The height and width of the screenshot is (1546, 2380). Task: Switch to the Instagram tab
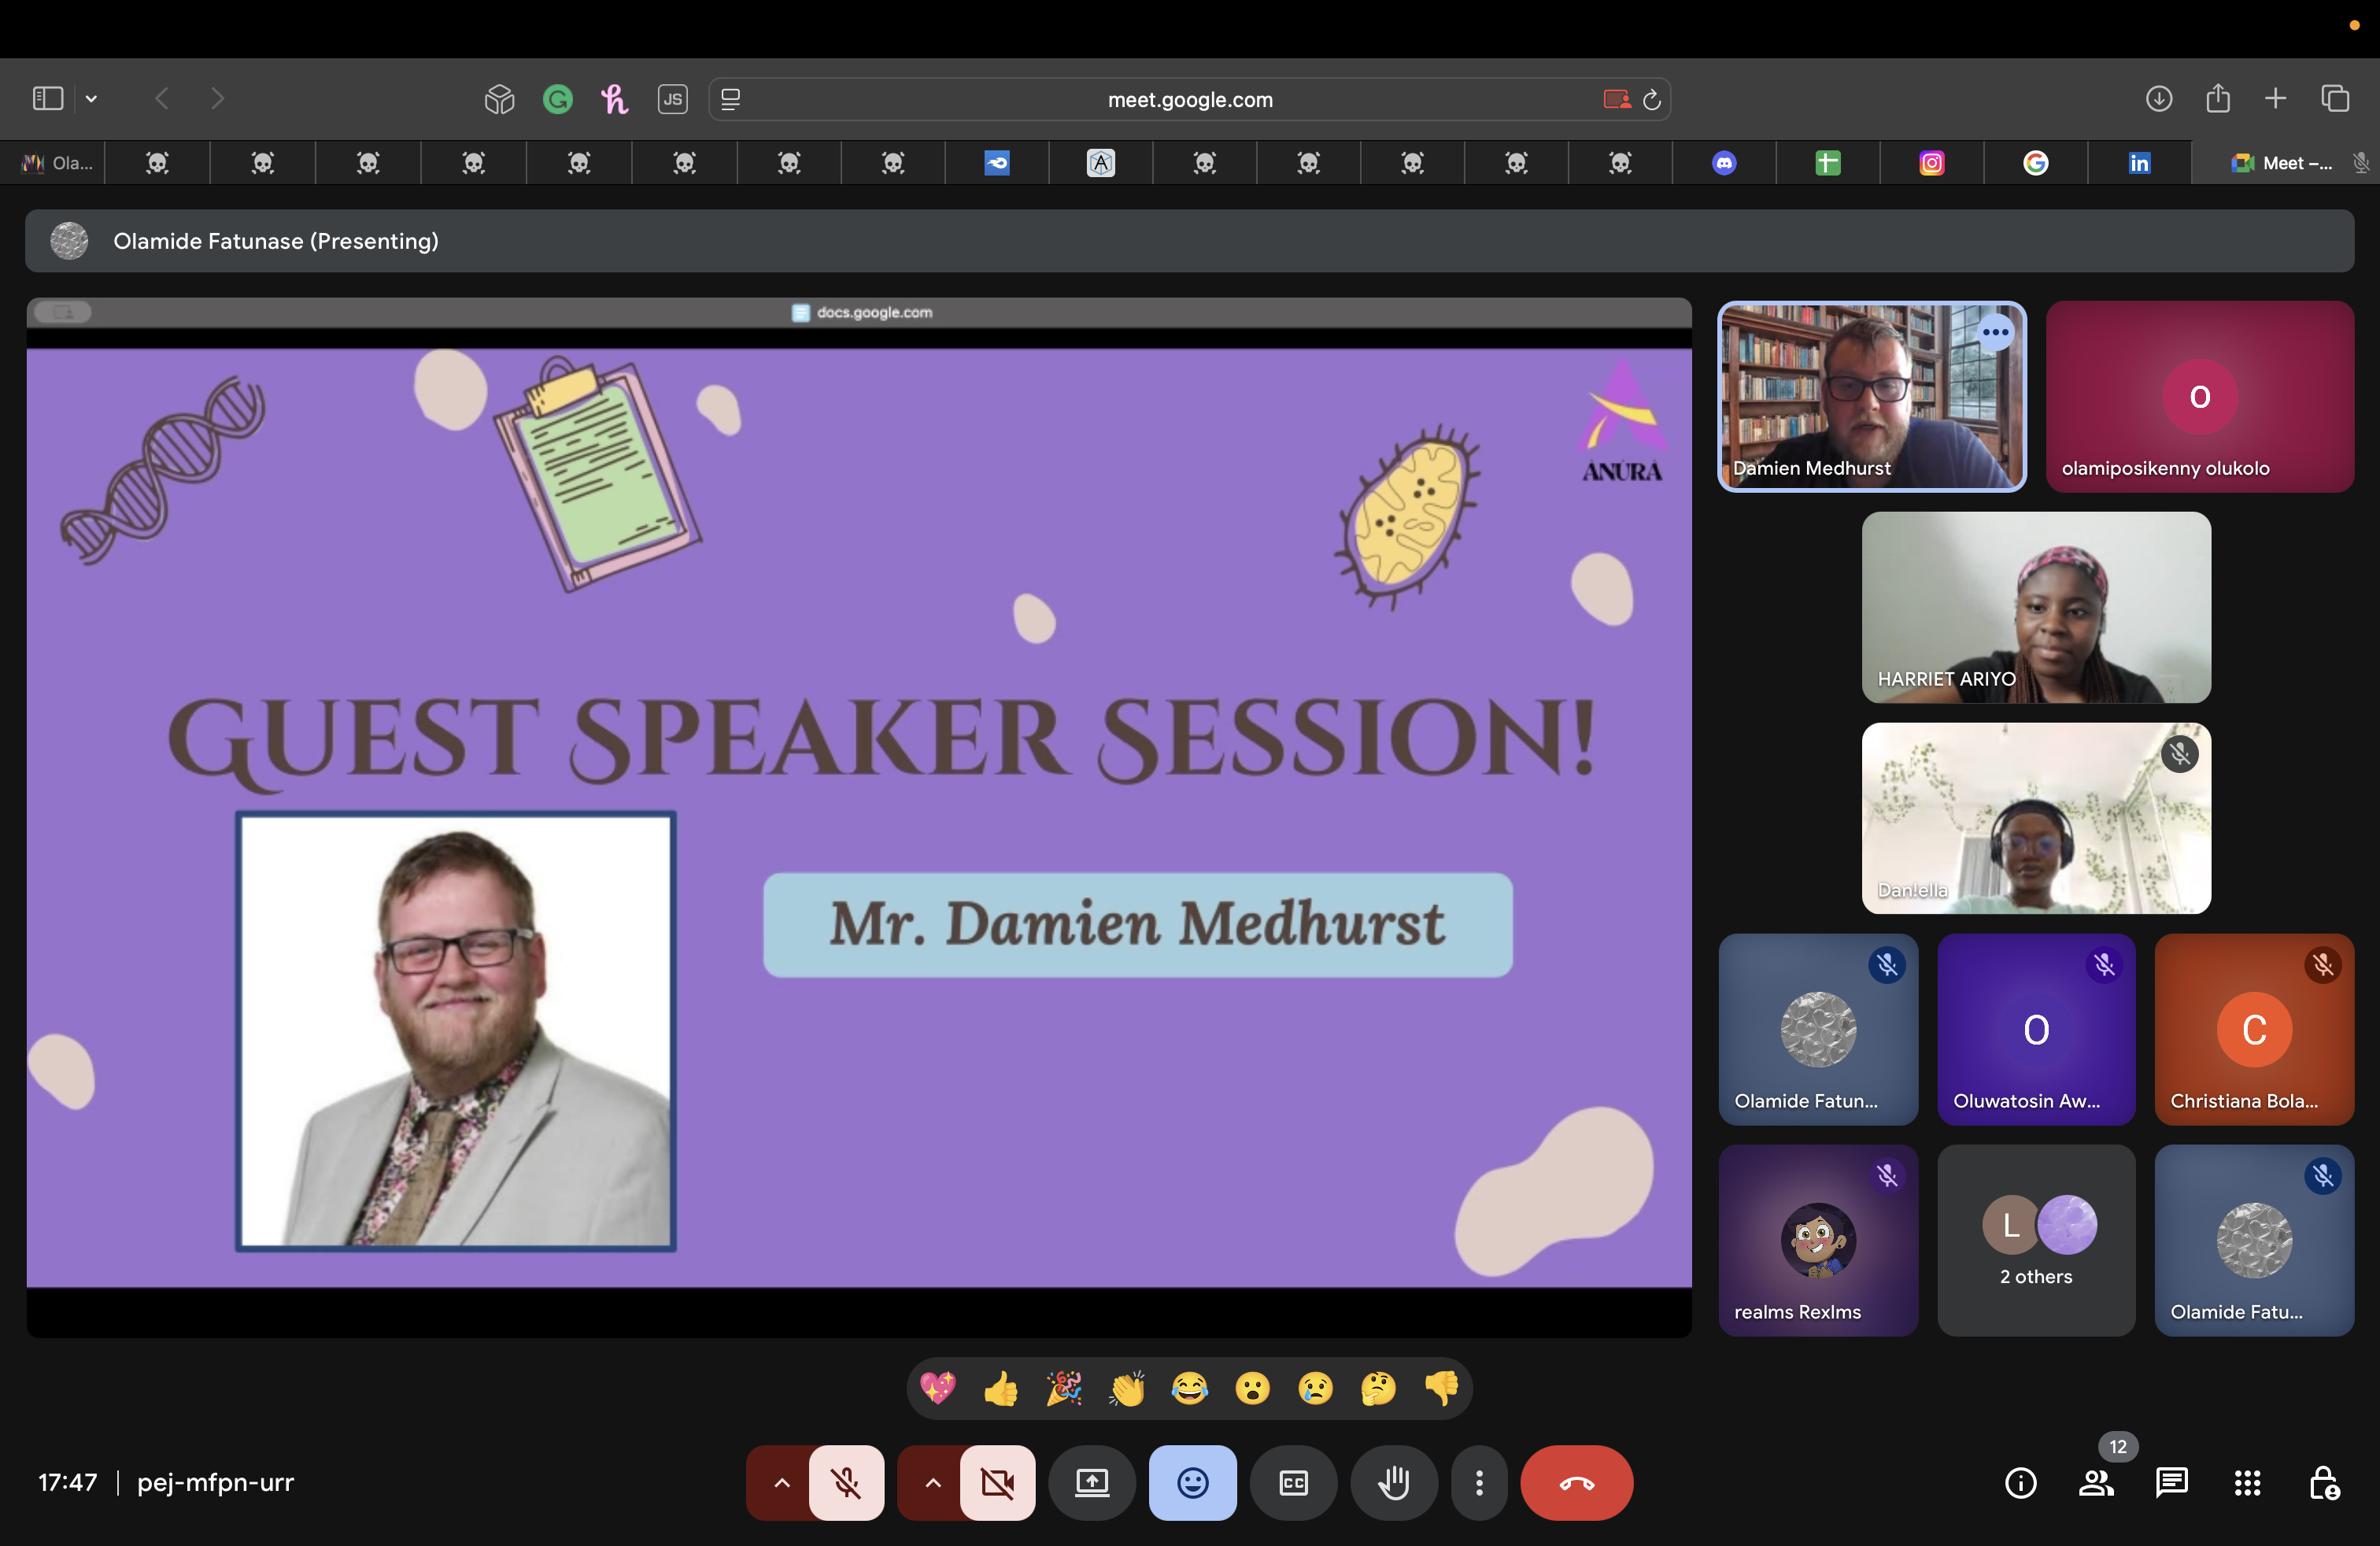1931,163
